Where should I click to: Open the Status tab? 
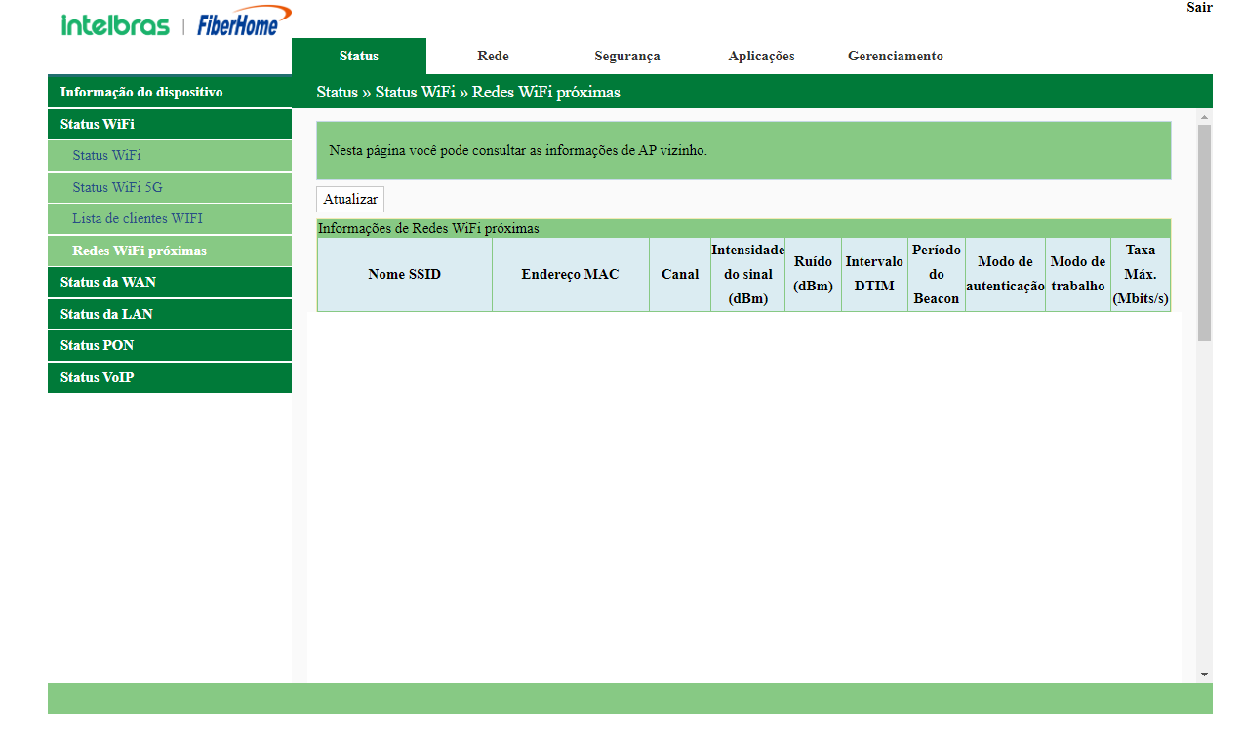coord(359,56)
